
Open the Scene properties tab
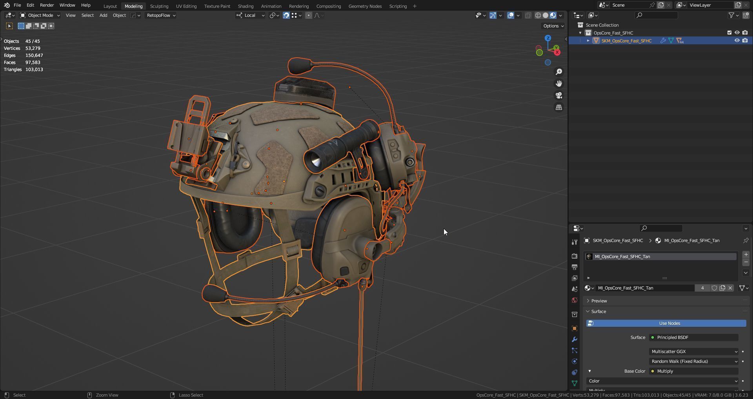click(575, 289)
